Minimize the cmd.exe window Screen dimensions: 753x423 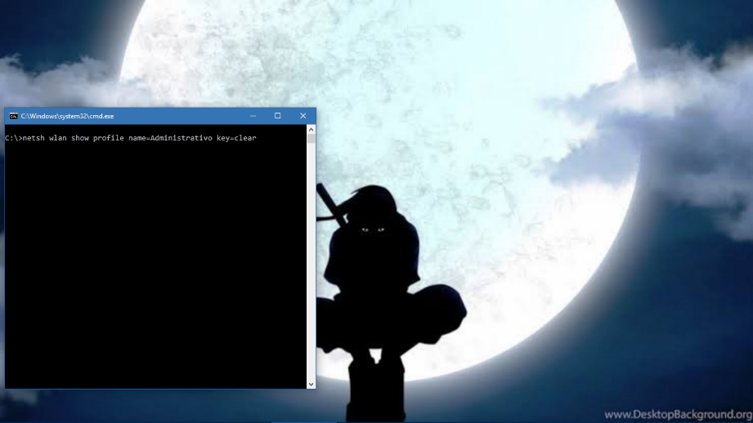tap(253, 116)
